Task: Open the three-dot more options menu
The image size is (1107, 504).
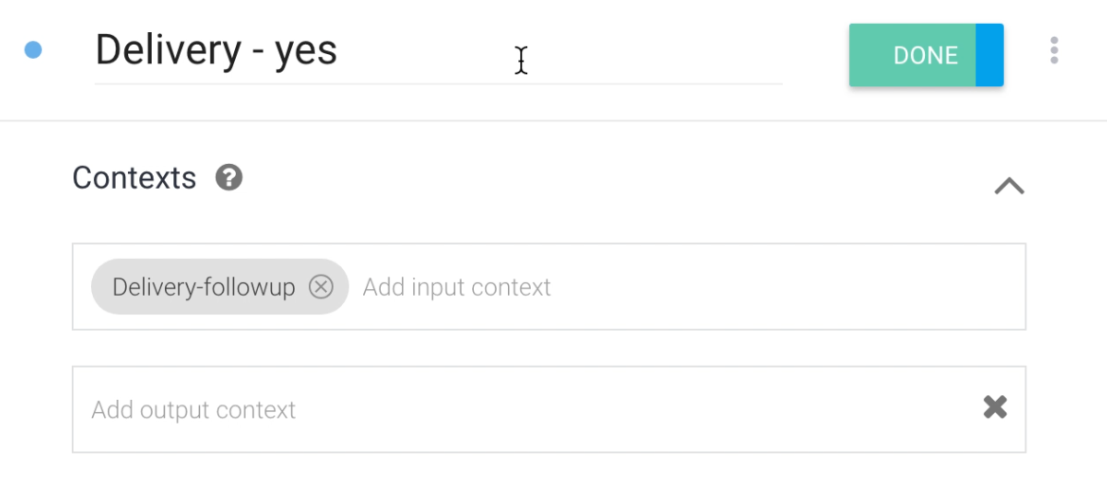Action: 1054,50
